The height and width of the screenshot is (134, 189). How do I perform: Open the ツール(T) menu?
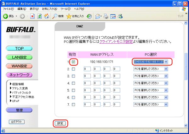[66, 9]
